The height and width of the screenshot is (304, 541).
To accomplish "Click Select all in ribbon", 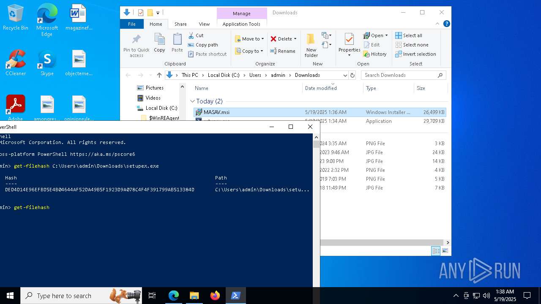I will [409, 35].
